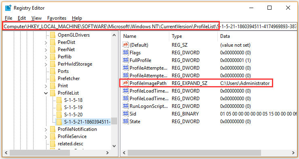This screenshot has width=299, height=159.
Task: Expand the PeerDist key
Action: tap(46, 43)
